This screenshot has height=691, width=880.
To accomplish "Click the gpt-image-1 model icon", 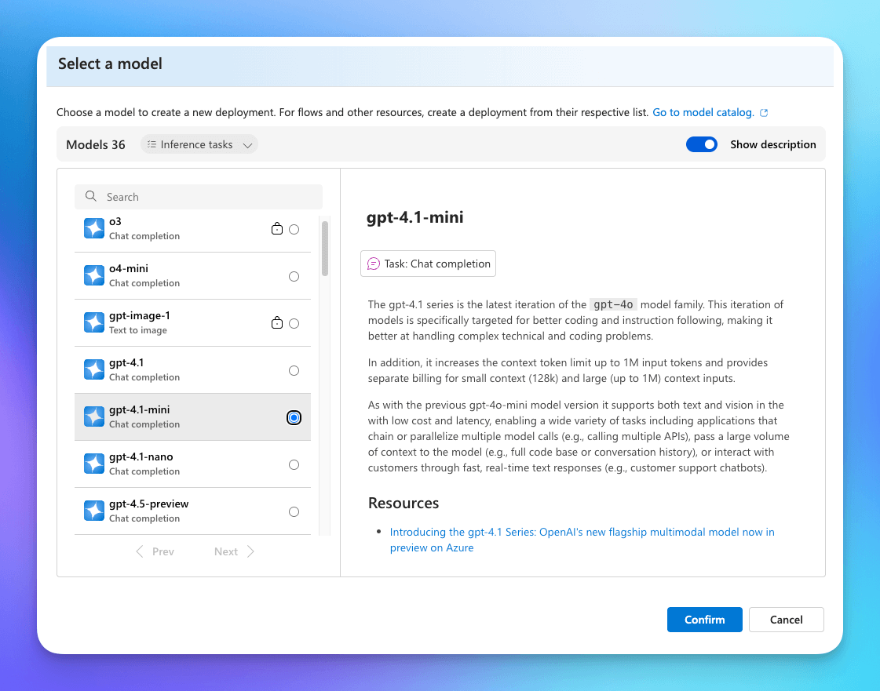I will pyautogui.click(x=94, y=322).
